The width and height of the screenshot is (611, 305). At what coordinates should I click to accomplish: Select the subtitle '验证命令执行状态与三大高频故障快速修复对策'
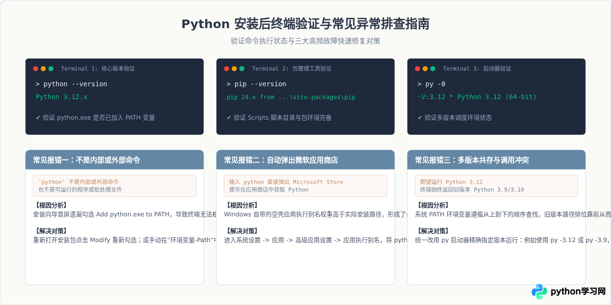pos(305,41)
